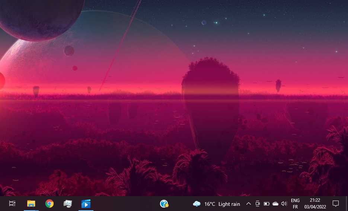The height and width of the screenshot is (211, 348).
Task: Click the Meet Now camera tray icon
Action: pos(258,204)
